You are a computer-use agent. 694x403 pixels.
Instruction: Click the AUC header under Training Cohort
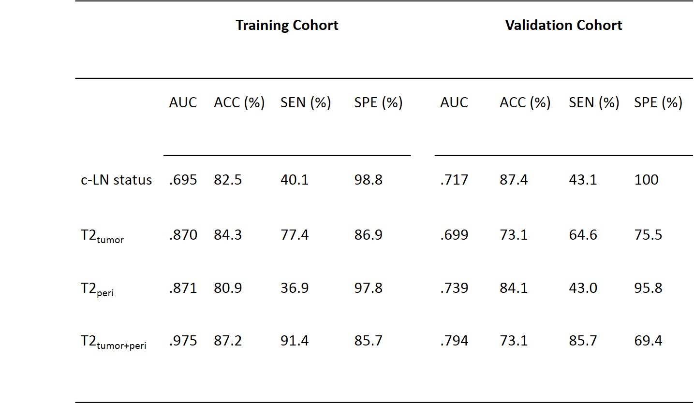click(183, 102)
